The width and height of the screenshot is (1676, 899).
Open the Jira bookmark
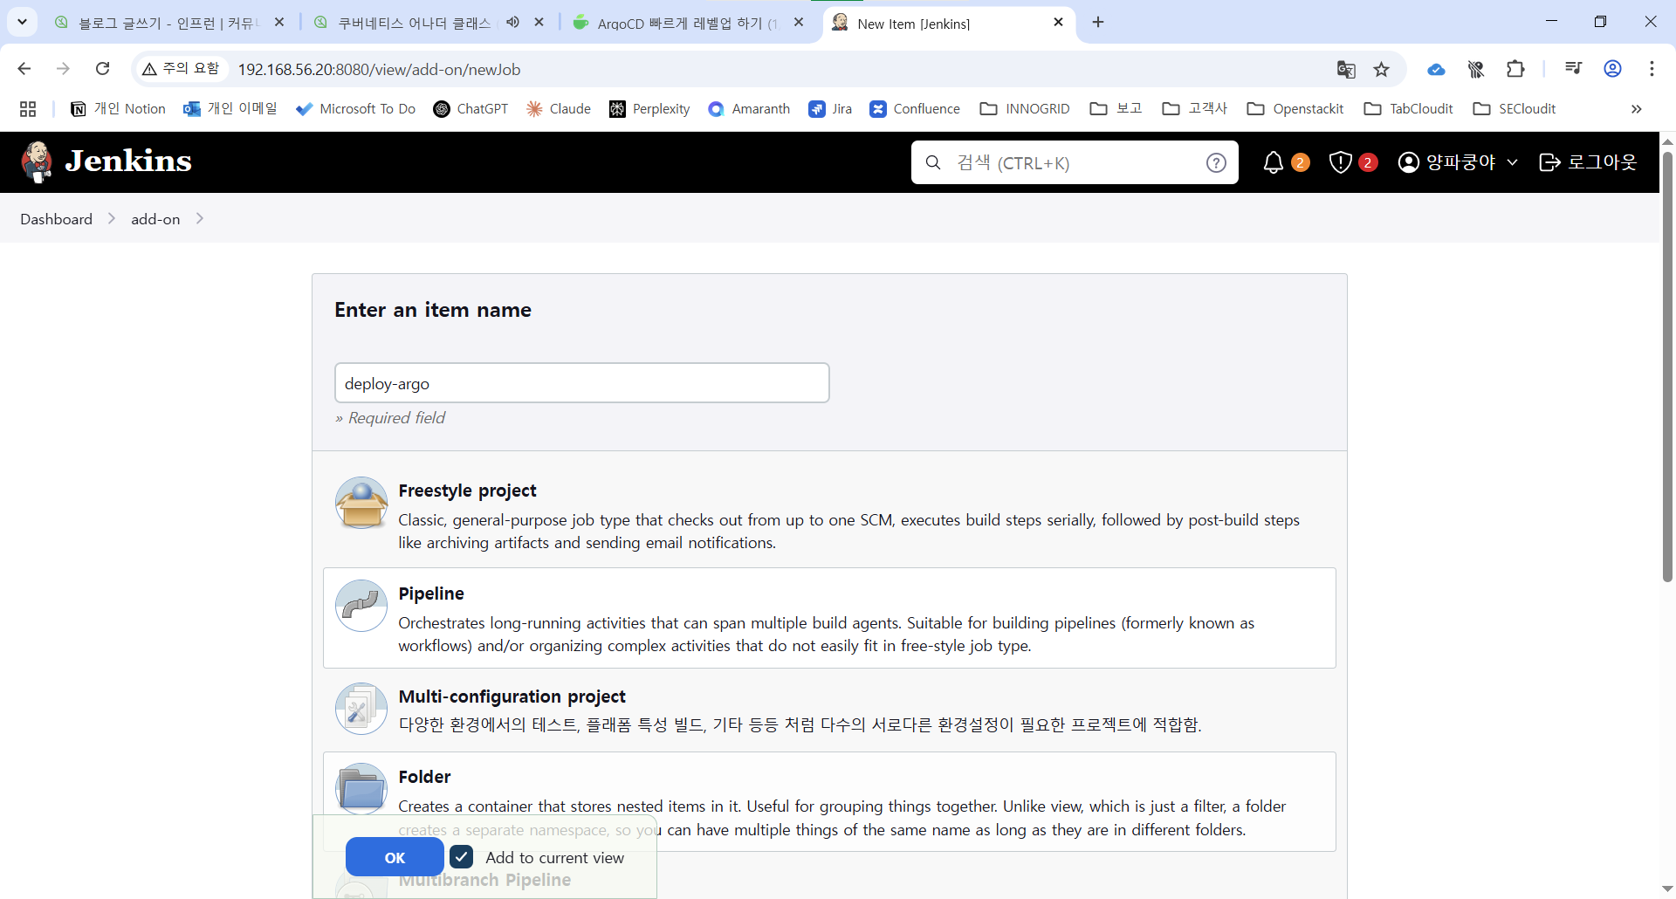830,109
